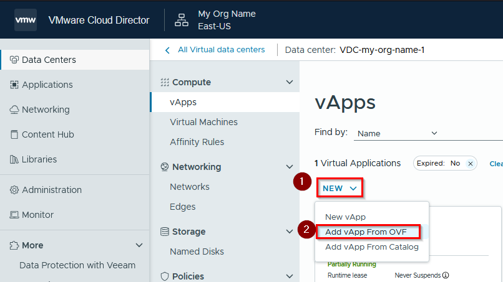
Task: Click the Clear filters link
Action: (x=496, y=164)
